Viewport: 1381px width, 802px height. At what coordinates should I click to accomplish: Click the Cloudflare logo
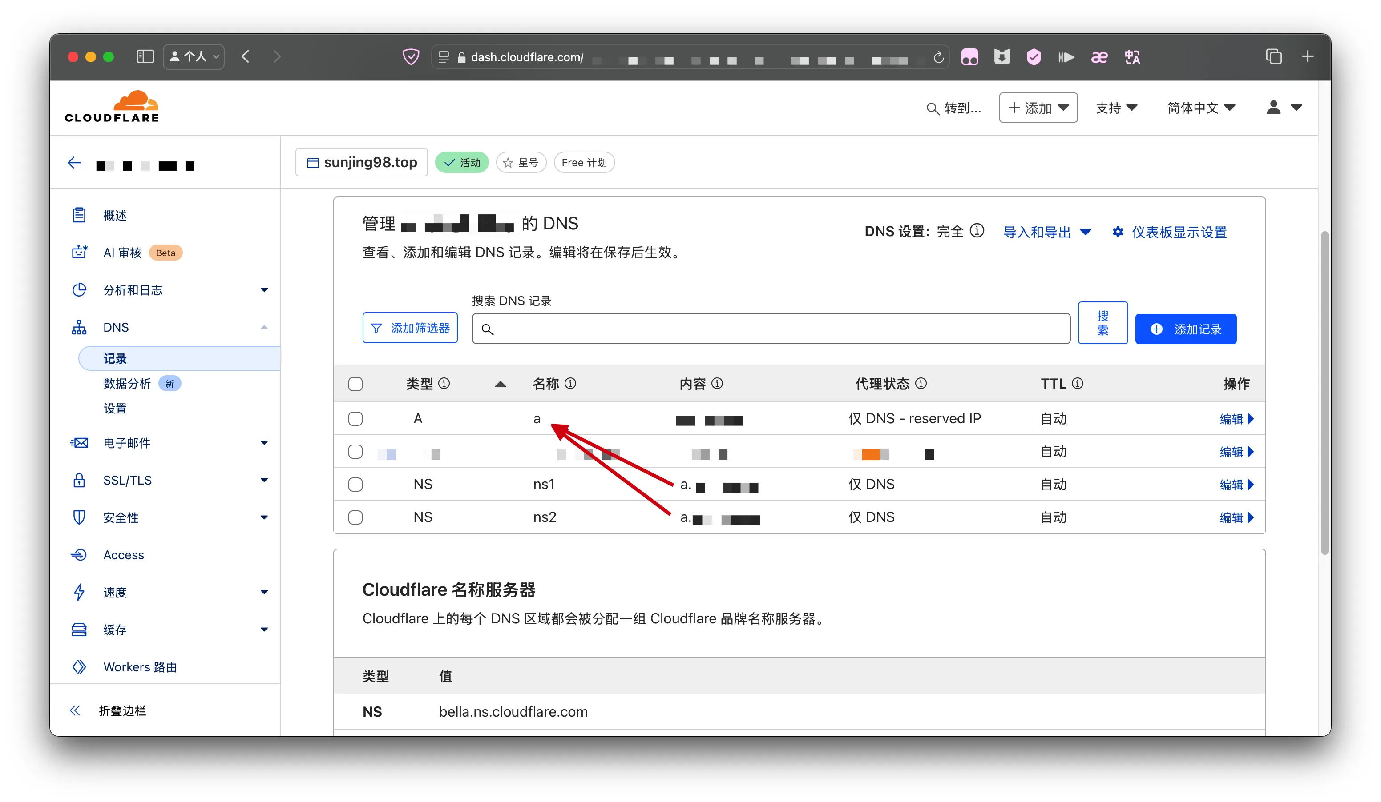click(x=112, y=107)
